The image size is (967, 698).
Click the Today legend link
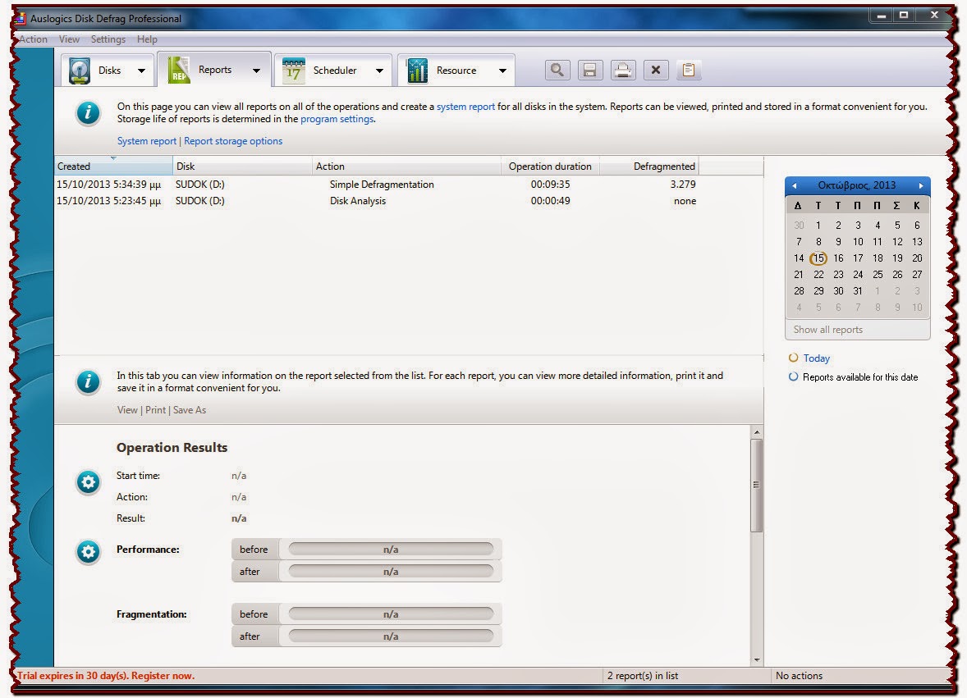(816, 358)
